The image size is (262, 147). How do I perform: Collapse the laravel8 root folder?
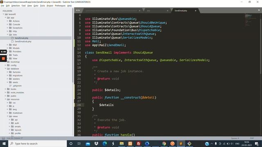click(x=4, y=14)
